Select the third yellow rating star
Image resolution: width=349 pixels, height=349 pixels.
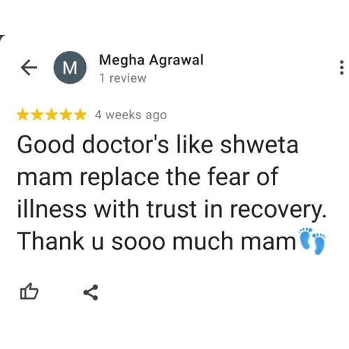[x=52, y=115]
